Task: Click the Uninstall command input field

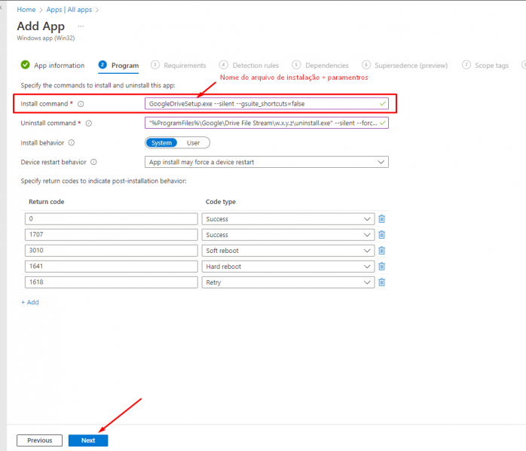Action: [267, 123]
